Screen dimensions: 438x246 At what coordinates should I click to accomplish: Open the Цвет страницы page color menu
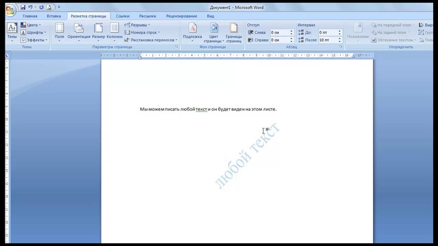214,33
